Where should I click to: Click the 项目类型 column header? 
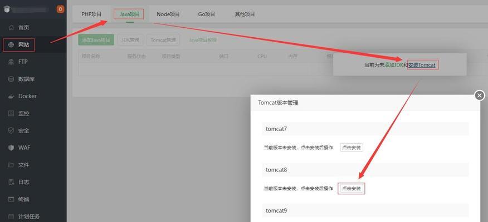(170, 57)
